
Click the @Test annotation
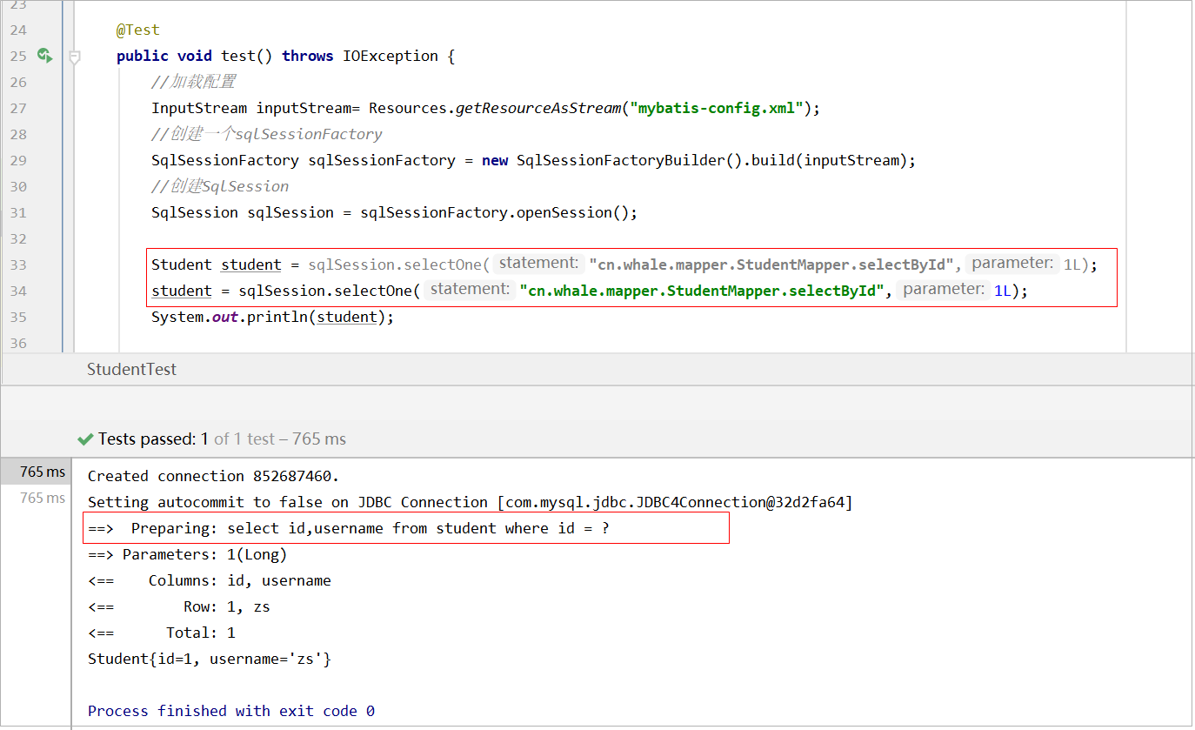click(138, 30)
